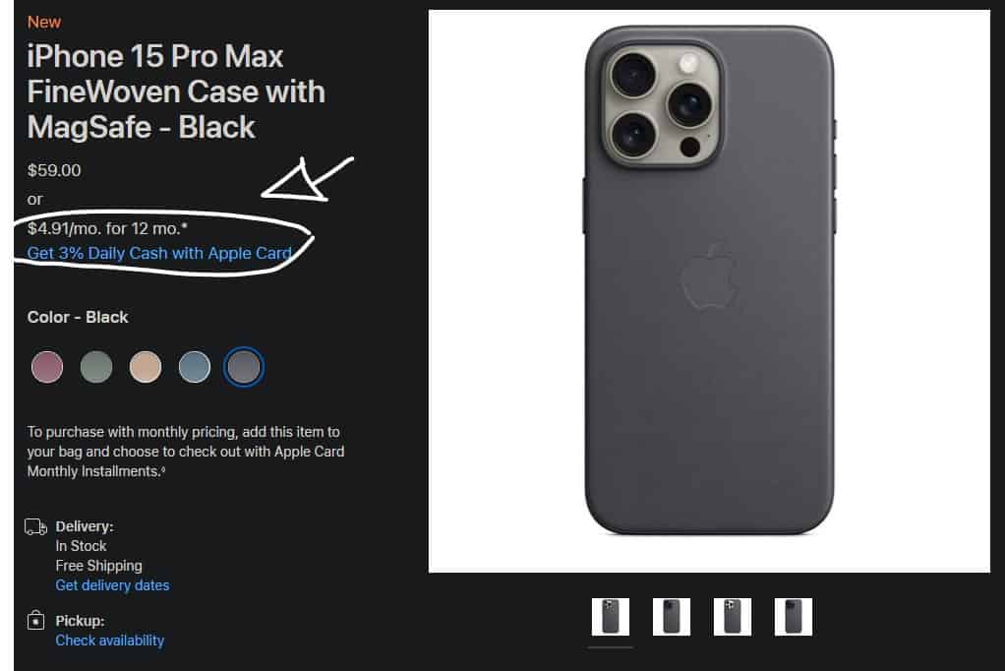
Task: Click the delivery truck icon
Action: point(35,527)
